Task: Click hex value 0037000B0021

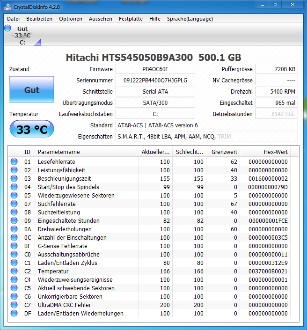Action: [268, 271]
